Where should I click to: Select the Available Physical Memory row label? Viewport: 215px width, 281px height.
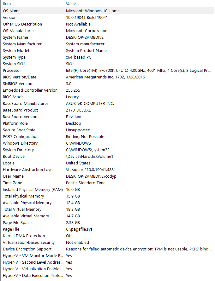[x=27, y=203]
